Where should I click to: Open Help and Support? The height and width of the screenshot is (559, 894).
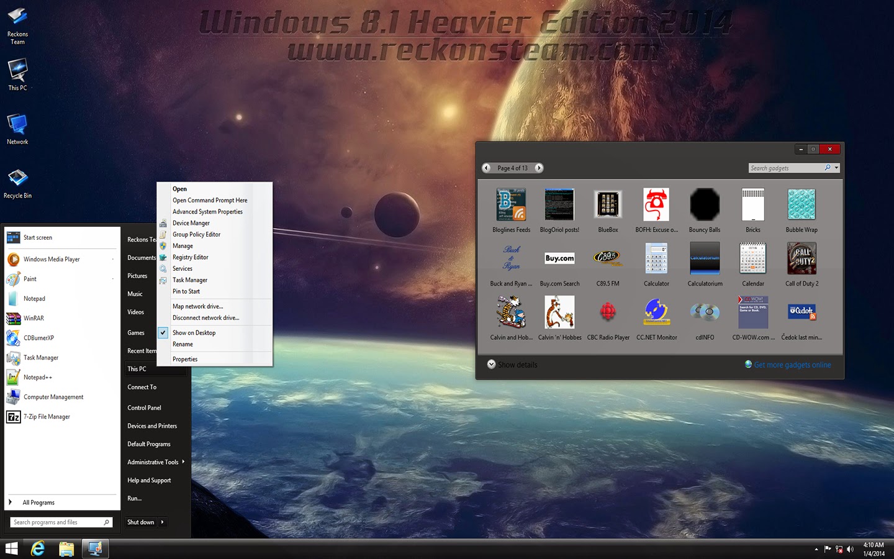[x=149, y=480]
